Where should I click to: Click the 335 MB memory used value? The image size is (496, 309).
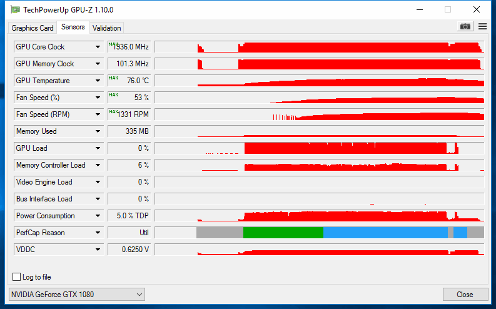tap(129, 131)
